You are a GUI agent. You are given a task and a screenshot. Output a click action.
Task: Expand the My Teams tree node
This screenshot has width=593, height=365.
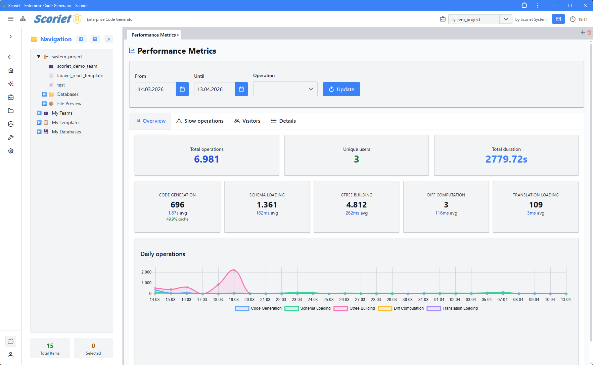point(39,113)
